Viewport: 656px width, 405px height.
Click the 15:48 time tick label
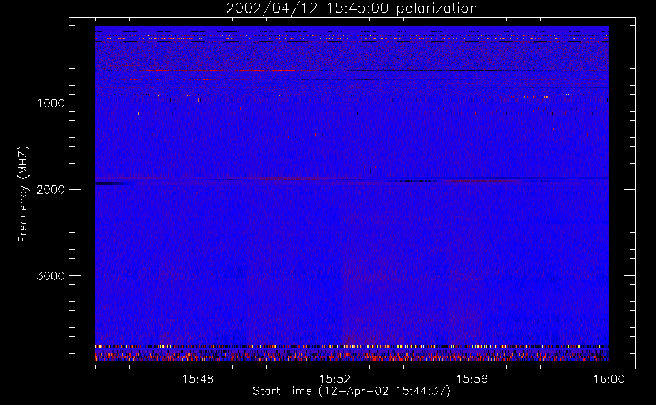click(198, 379)
